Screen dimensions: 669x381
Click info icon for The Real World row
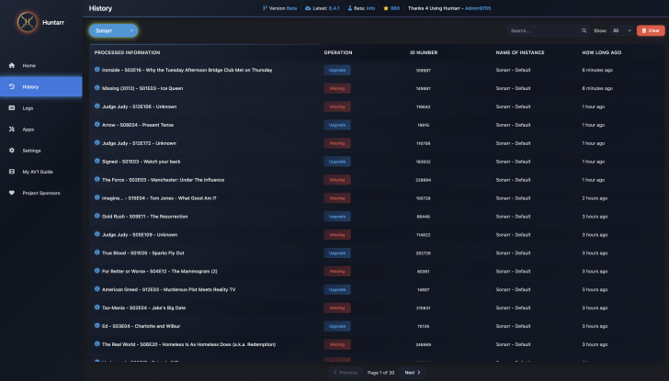coord(96,344)
